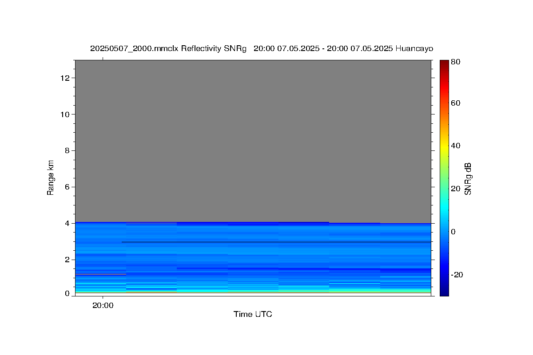Screen dimensions: 533x355
Task: Click the "6" range tick label
Action: click(x=68, y=187)
